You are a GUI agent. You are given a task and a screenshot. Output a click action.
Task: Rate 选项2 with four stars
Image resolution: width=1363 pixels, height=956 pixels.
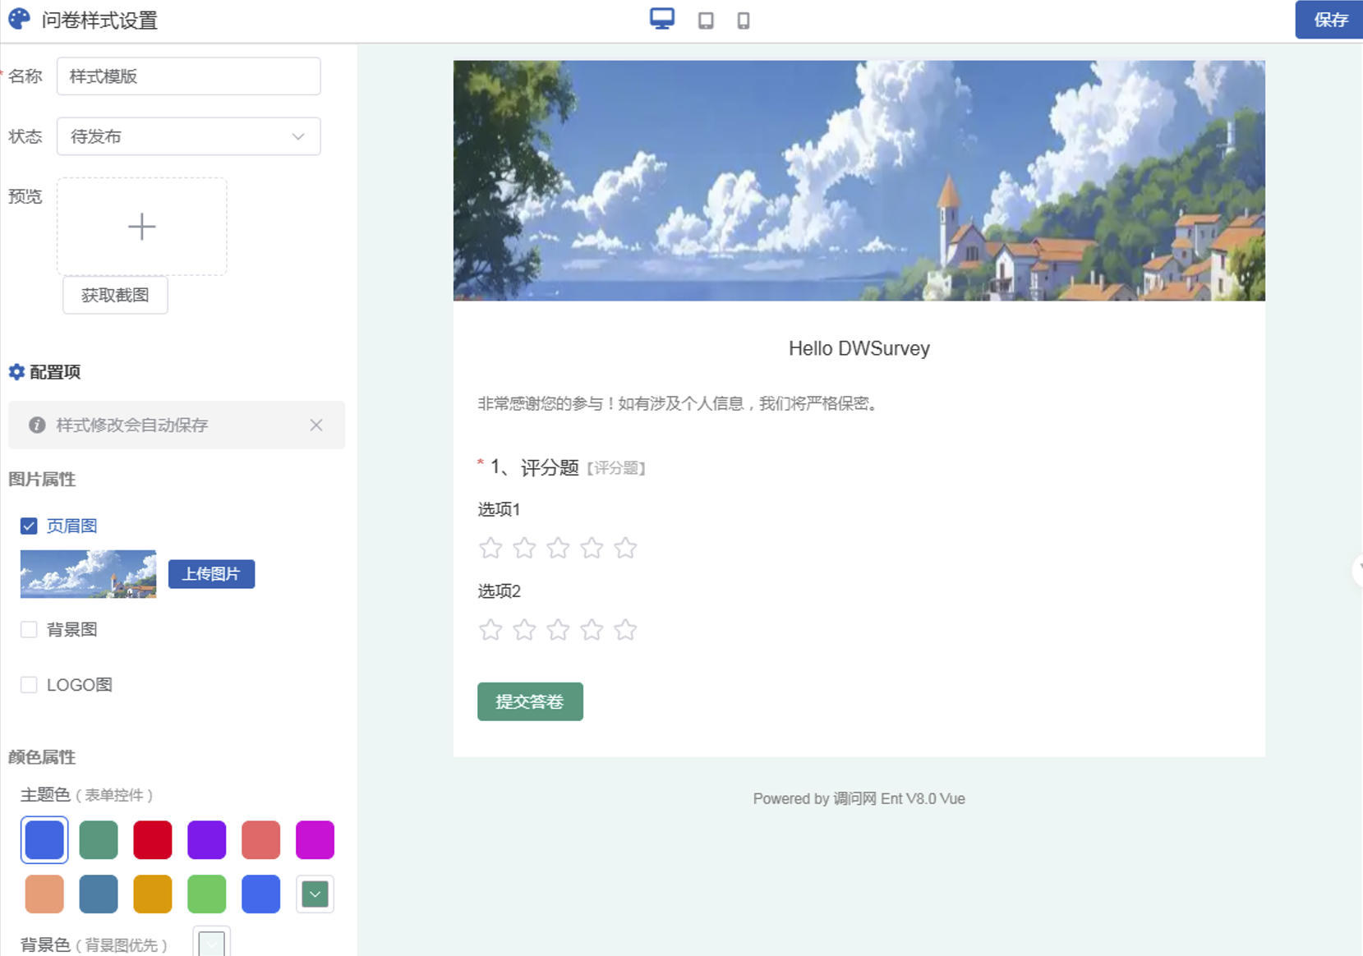pyautogui.click(x=592, y=630)
